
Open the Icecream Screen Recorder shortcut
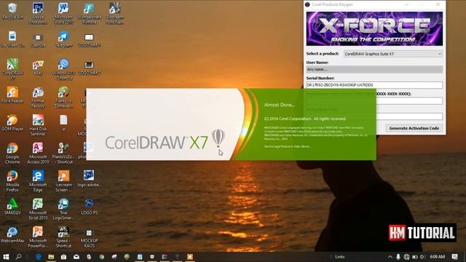click(x=63, y=181)
